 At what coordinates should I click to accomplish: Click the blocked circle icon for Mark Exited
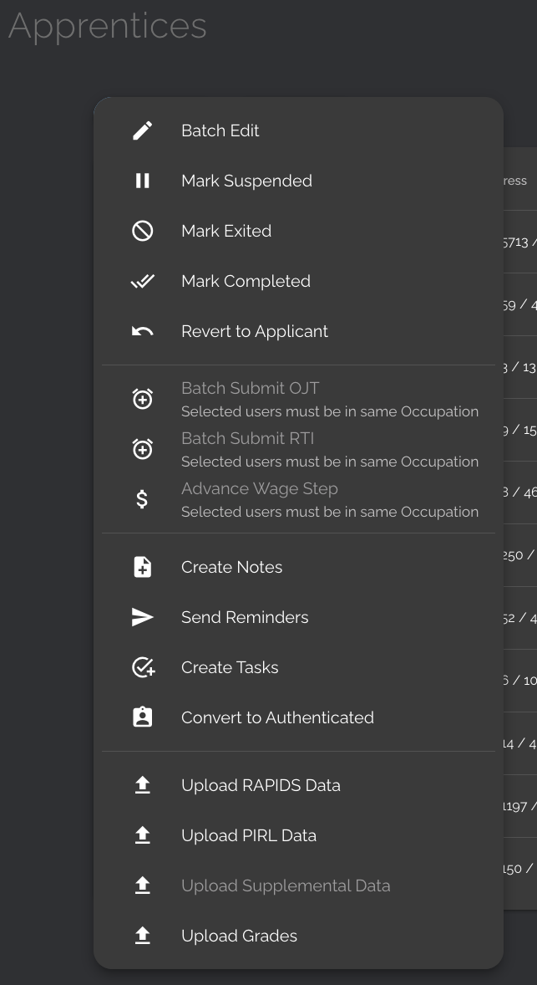[x=143, y=231]
